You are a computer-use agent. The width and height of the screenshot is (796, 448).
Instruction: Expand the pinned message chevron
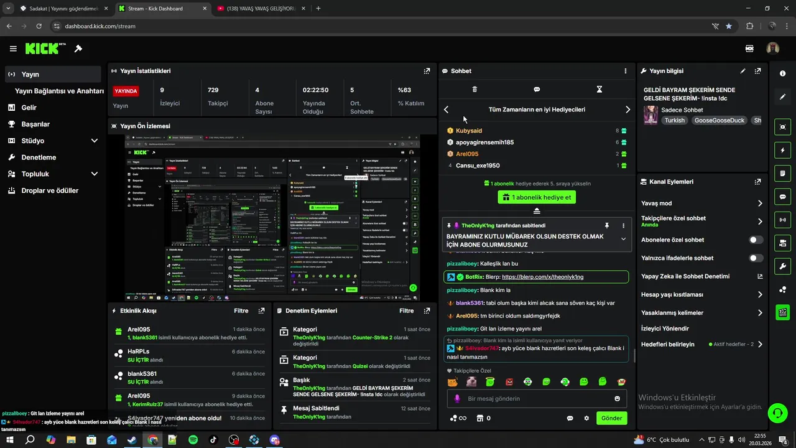tap(623, 239)
